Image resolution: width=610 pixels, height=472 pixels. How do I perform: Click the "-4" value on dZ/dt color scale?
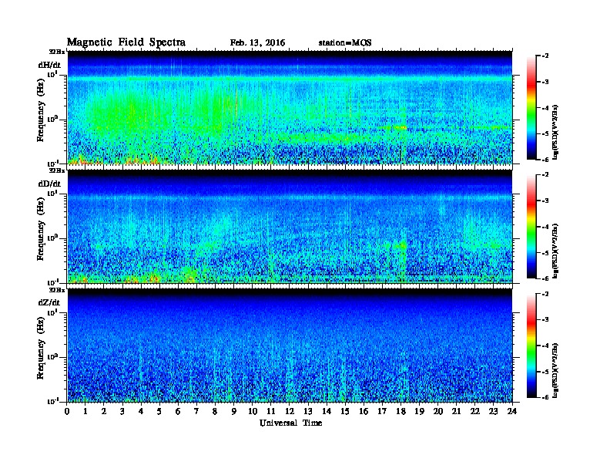(545, 346)
